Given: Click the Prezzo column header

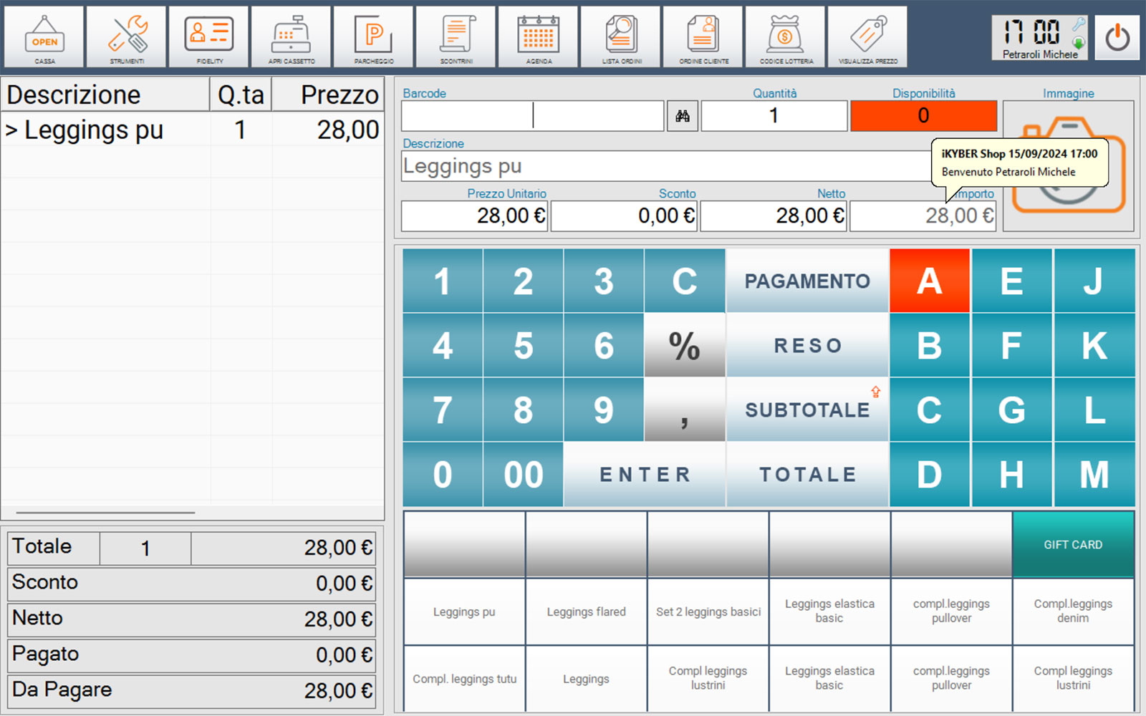Looking at the screenshot, I should point(329,95).
